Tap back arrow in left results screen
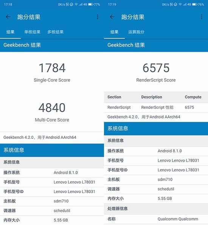 click(x=8, y=17)
